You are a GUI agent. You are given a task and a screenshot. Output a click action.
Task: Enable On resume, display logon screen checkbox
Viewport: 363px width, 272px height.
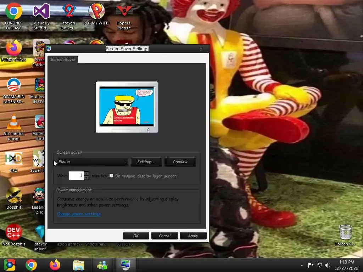point(111,176)
